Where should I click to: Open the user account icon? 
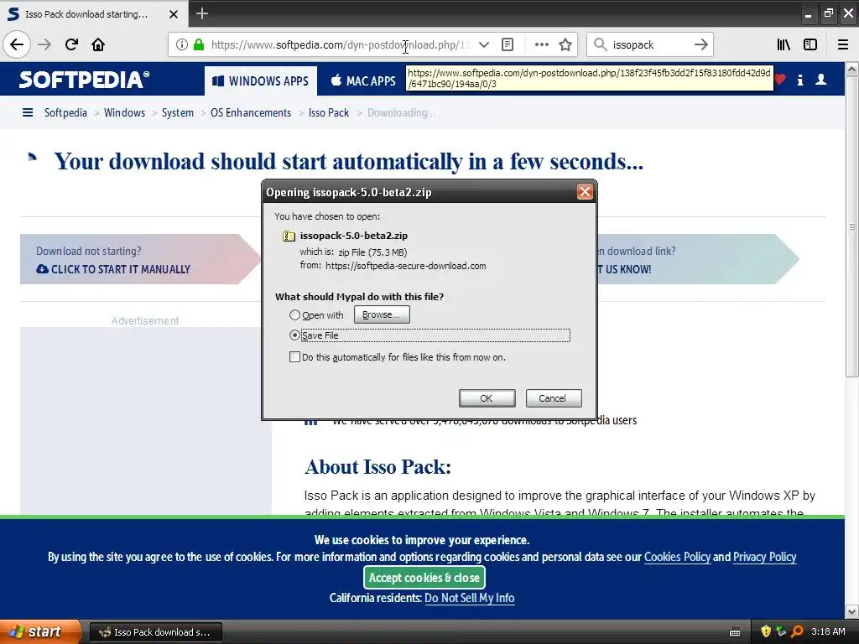(x=820, y=80)
